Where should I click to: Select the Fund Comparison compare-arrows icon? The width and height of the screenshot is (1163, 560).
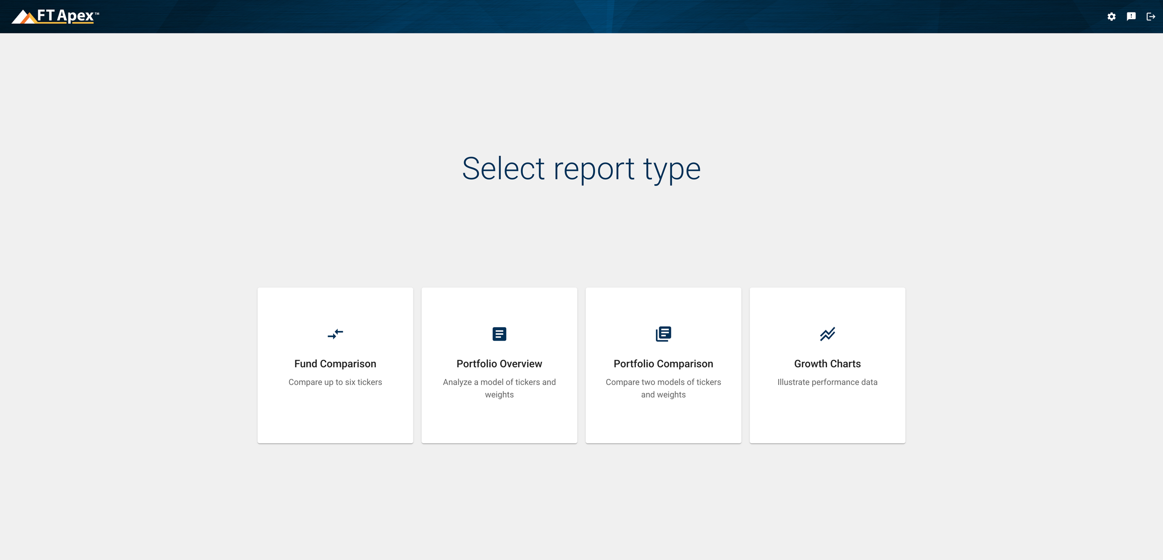[335, 333]
